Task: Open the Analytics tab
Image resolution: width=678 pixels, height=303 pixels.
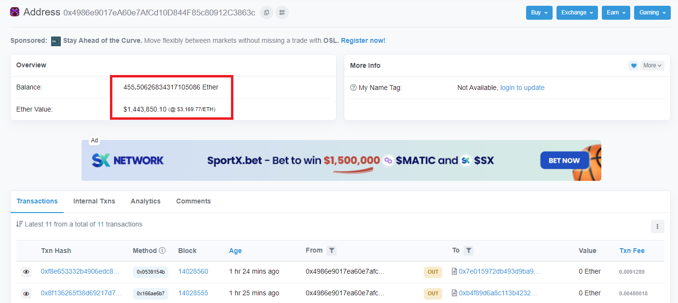Action: point(146,201)
